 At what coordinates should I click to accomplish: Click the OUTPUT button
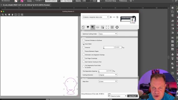(x=132, y=96)
